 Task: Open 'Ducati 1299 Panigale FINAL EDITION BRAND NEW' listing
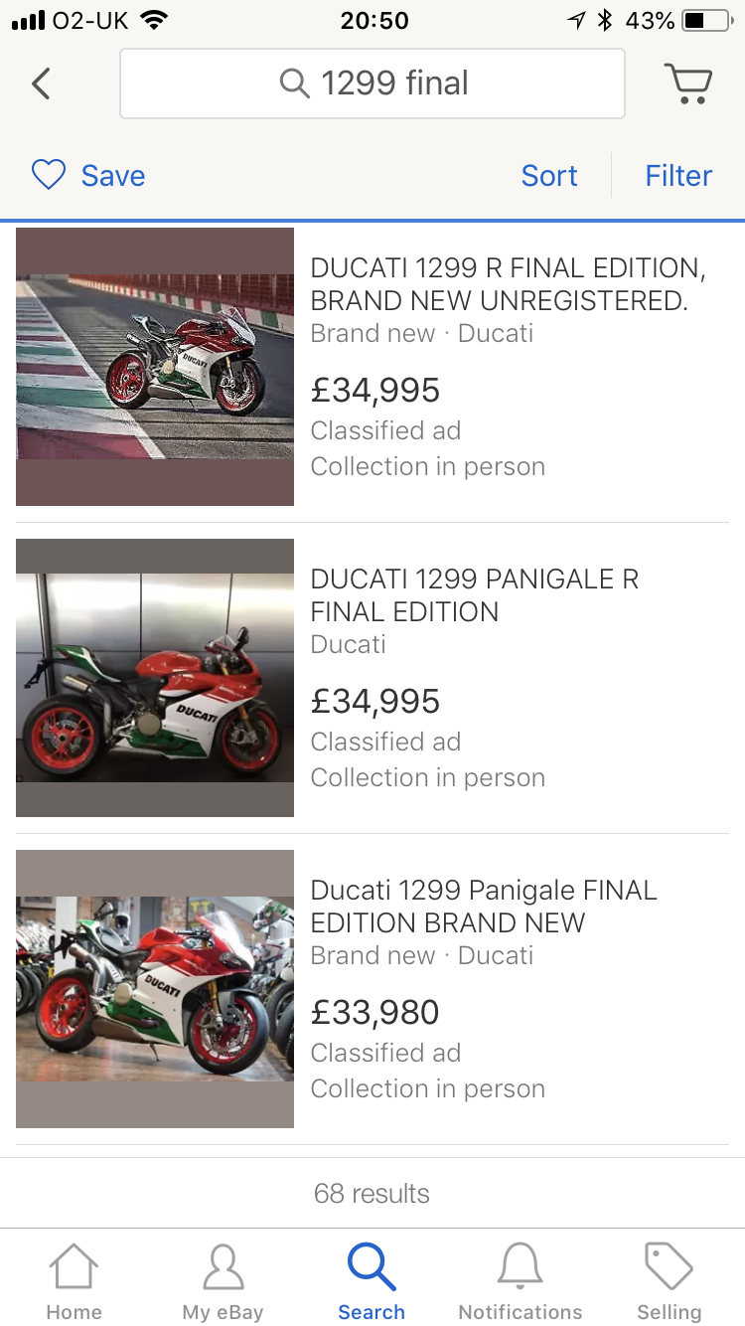point(484,907)
